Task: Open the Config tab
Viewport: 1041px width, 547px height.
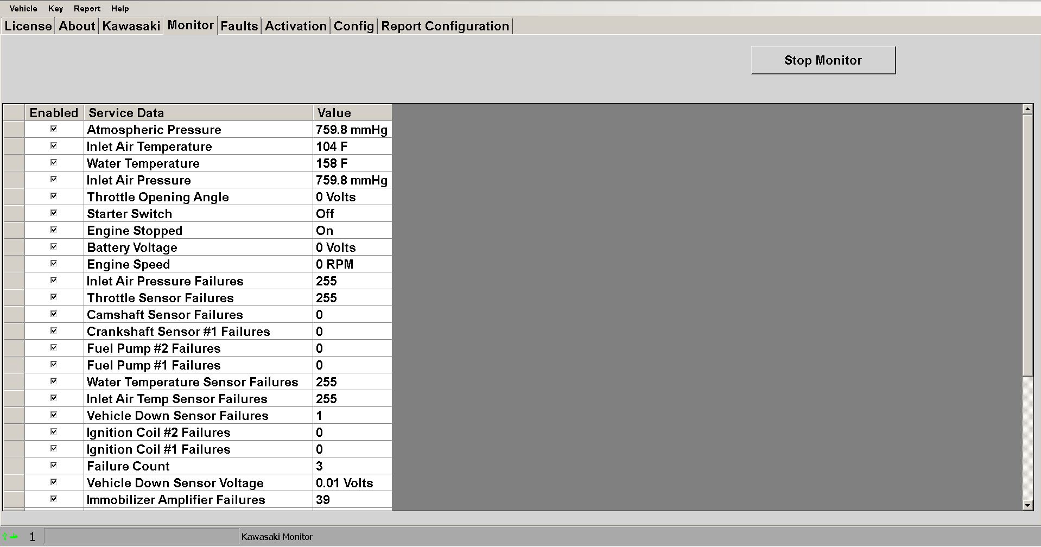Action: 354,26
